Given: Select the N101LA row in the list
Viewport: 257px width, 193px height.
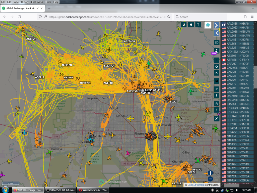Looking at the screenshot, I should click(x=238, y=136).
